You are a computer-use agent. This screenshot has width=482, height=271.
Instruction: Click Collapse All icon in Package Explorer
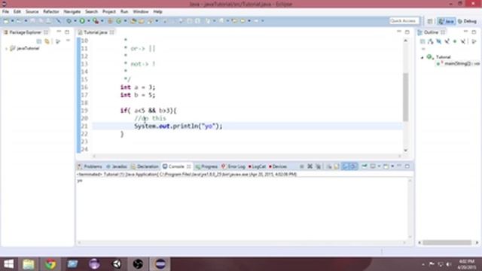(39, 41)
